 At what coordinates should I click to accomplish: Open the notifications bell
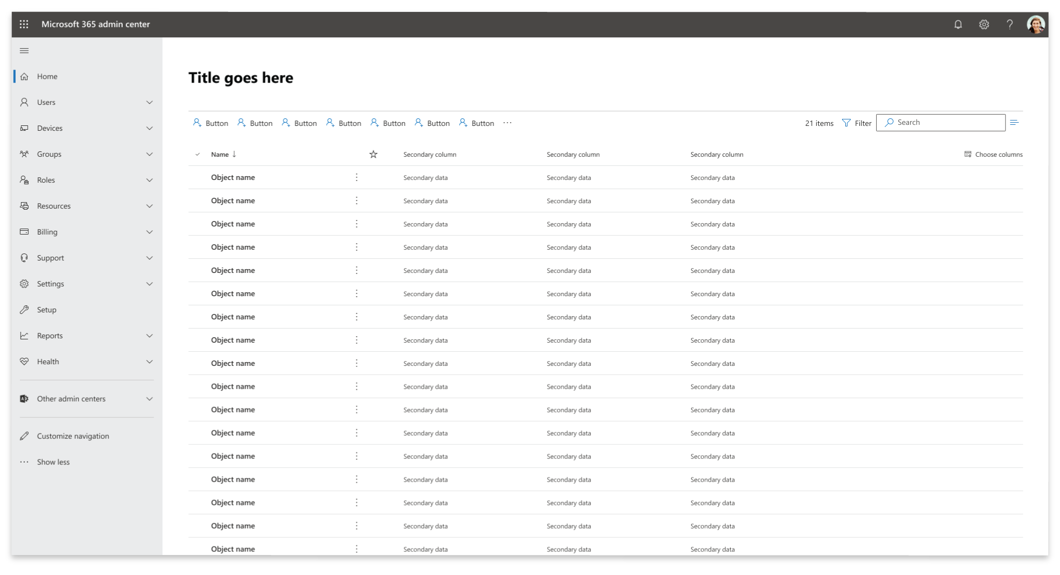[x=958, y=24]
